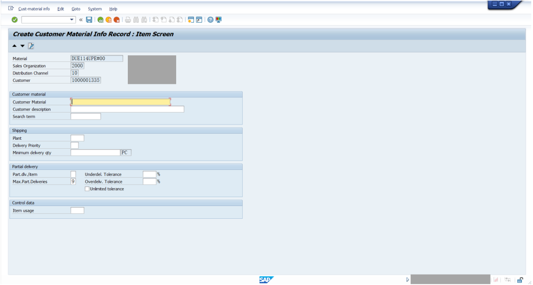533x285 pixels.
Task: Minimize the SAP window
Action: coord(495,4)
